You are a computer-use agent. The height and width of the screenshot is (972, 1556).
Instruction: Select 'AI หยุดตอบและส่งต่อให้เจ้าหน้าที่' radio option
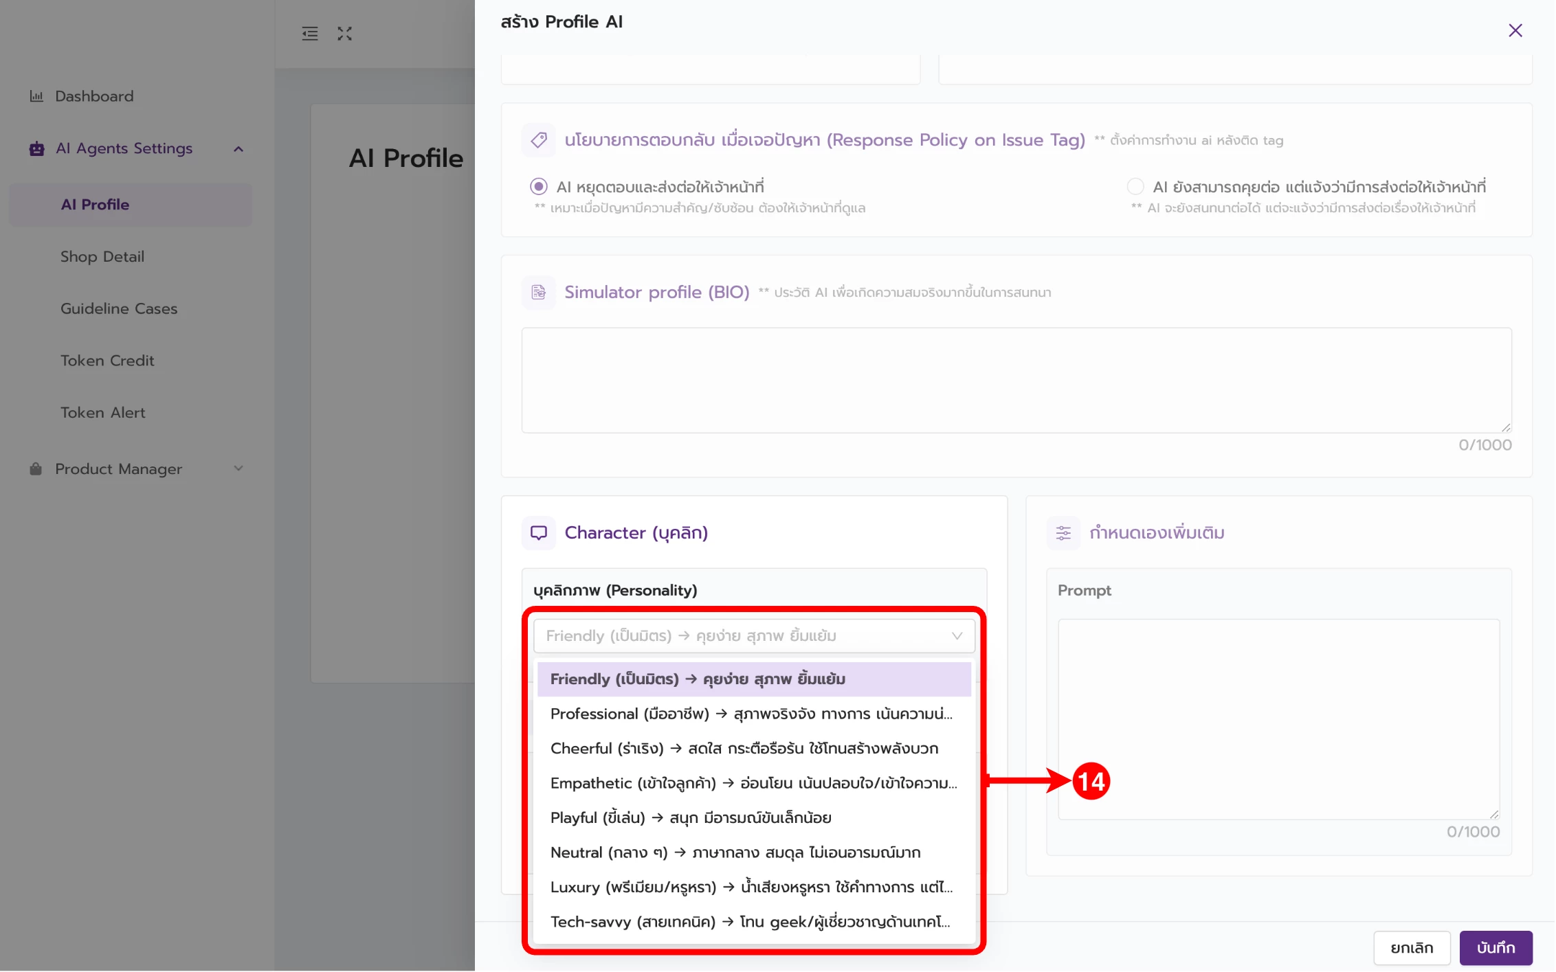coord(539,187)
